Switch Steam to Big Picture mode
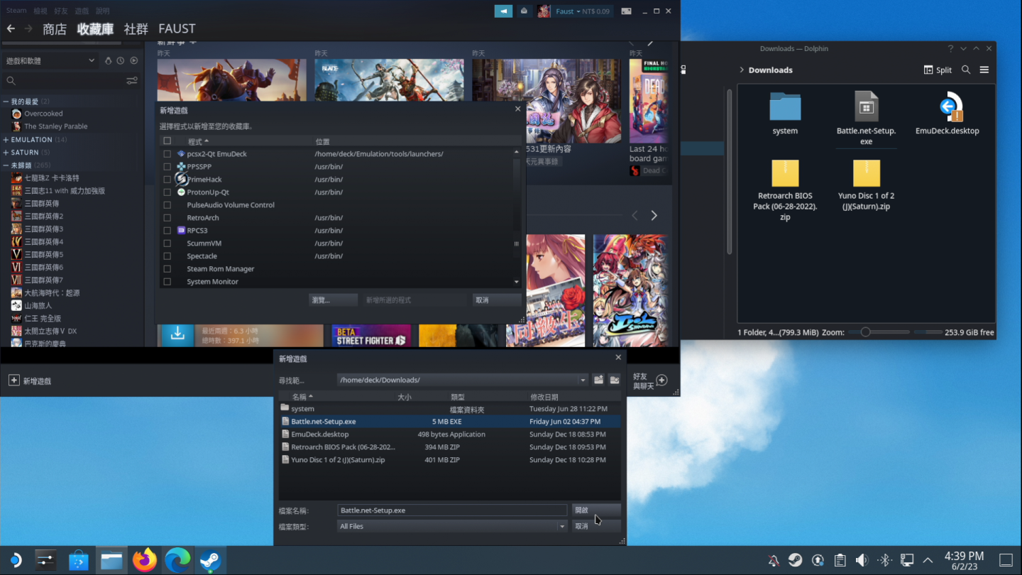Screen dimensions: 1022x575 pos(627,11)
